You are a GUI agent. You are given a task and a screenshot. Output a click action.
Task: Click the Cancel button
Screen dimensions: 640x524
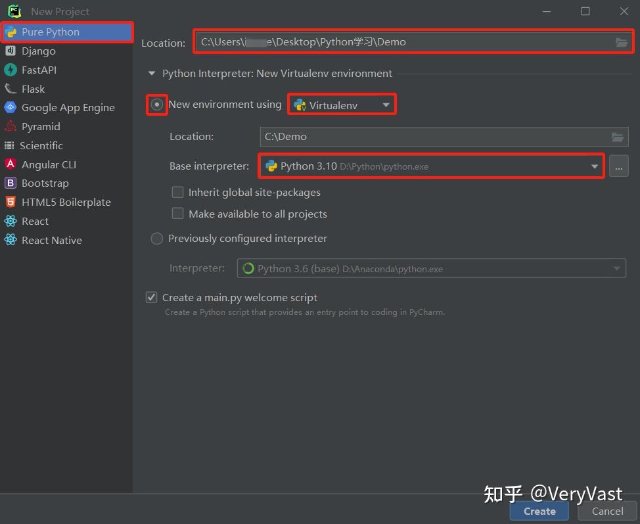click(x=607, y=511)
